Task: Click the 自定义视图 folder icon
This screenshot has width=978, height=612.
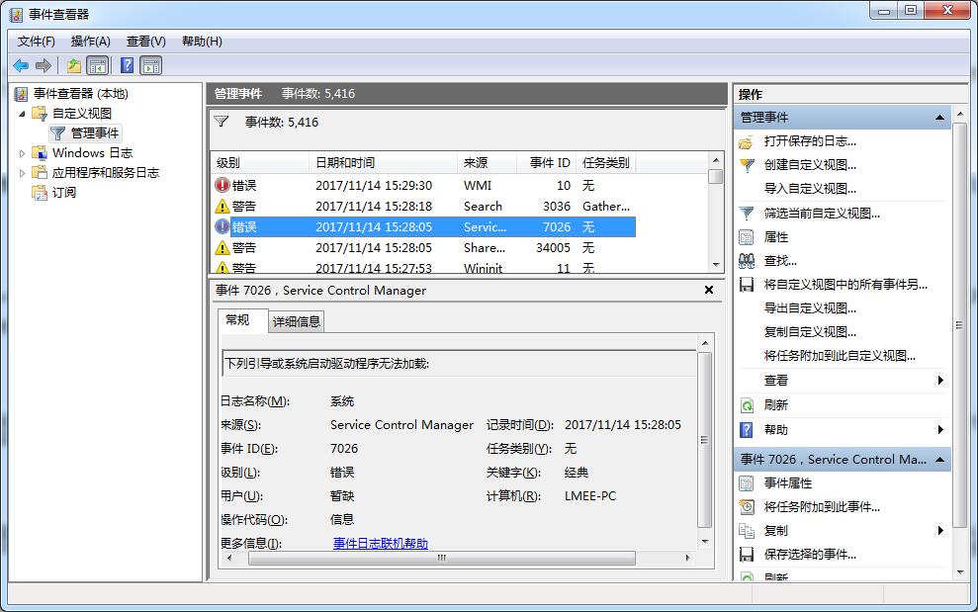Action: coord(40,114)
